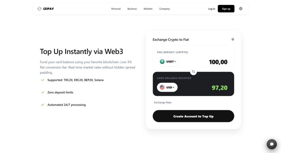Click the Log in link
The image size is (281, 153).
point(212,8)
